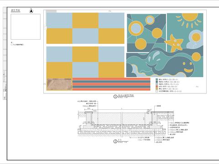Click the underlined heading at top left
Image resolution: width=219 pixels, height=164 pixels.
click(16, 10)
